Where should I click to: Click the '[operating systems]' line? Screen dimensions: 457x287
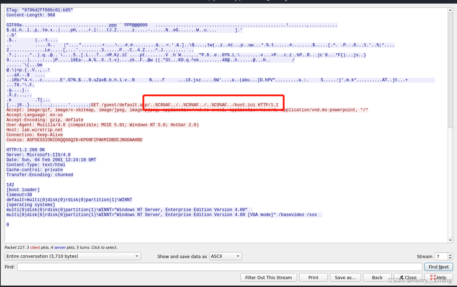tap(31, 205)
